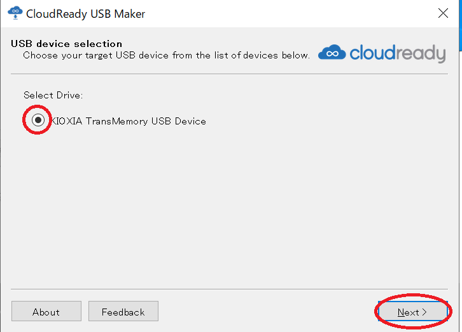462x332 pixels.
Task: Close the CloudReady USB Maker window
Action: tap(443, 13)
